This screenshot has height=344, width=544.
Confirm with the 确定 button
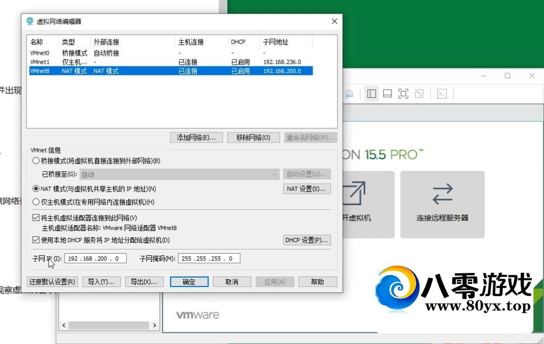coord(189,282)
